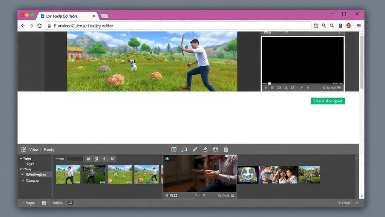The height and width of the screenshot is (217, 385).
Task: Click the speech bubble captions icon
Action: (x=184, y=149)
